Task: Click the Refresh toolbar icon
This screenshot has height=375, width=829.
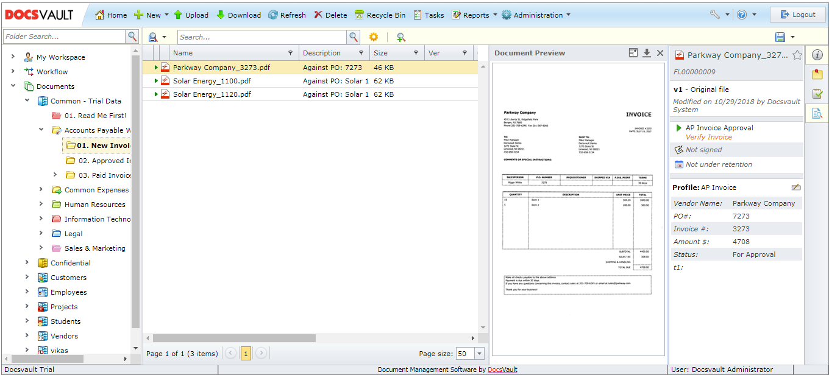Action: click(286, 15)
